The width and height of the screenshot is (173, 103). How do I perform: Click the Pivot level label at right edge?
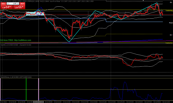[171, 23]
